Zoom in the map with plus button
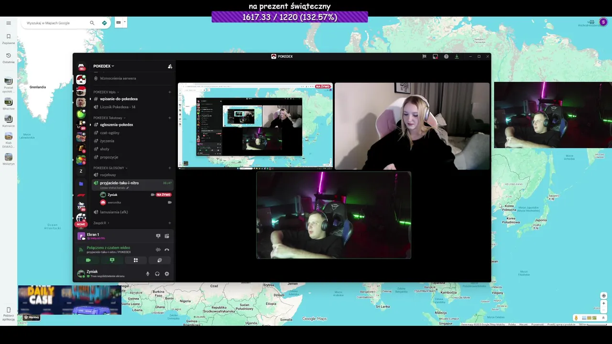The image size is (612, 344). click(603, 303)
